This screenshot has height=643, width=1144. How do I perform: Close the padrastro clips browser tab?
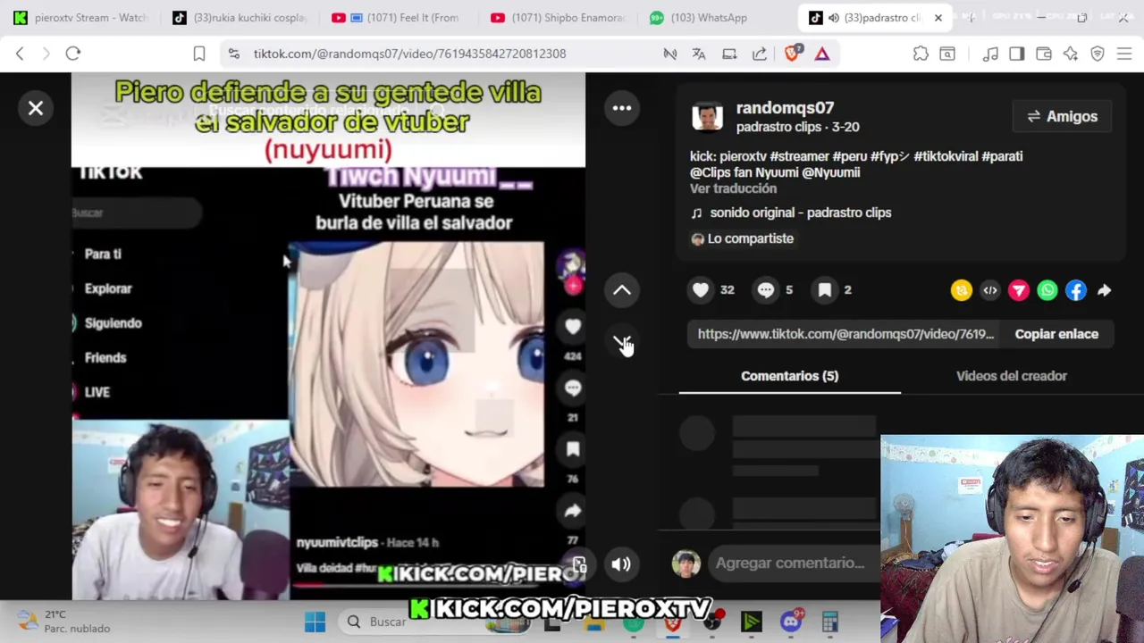coord(938,18)
